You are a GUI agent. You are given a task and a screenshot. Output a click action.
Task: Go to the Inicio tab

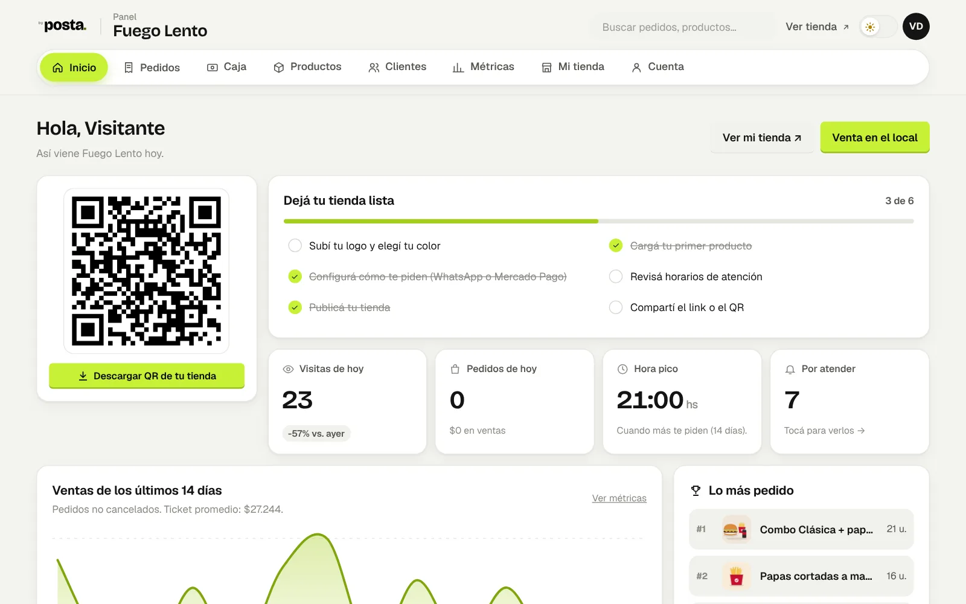click(x=74, y=68)
